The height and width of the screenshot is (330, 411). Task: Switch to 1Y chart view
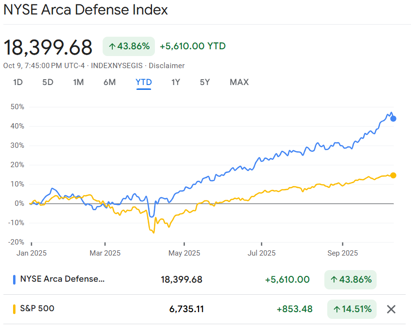176,82
